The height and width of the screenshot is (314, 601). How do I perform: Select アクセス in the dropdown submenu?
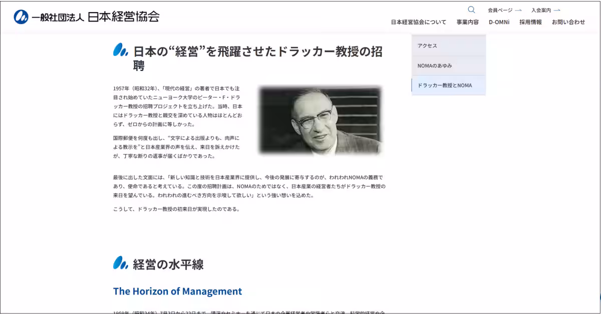pyautogui.click(x=449, y=45)
